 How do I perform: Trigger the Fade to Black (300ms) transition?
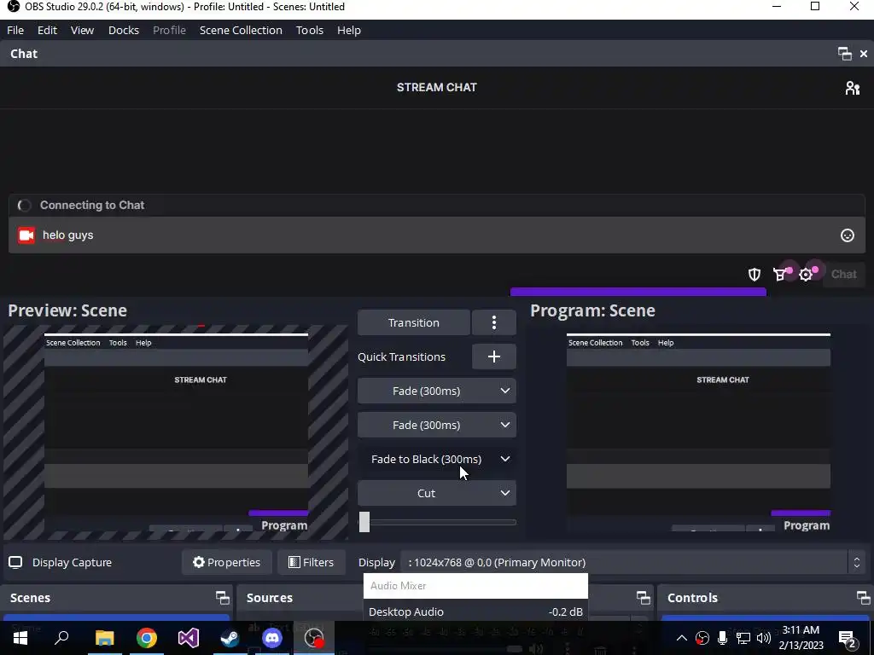(x=427, y=459)
